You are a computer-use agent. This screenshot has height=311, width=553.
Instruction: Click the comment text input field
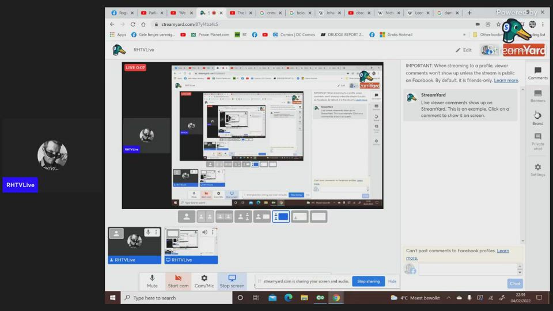pyautogui.click(x=467, y=269)
